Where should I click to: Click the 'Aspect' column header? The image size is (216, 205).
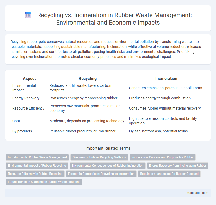pos(29,78)
